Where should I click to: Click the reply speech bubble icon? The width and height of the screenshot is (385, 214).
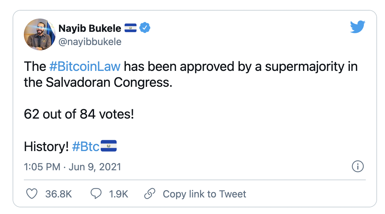[96, 194]
